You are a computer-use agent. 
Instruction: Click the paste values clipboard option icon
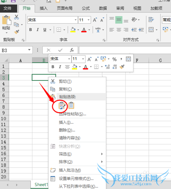[71, 105]
